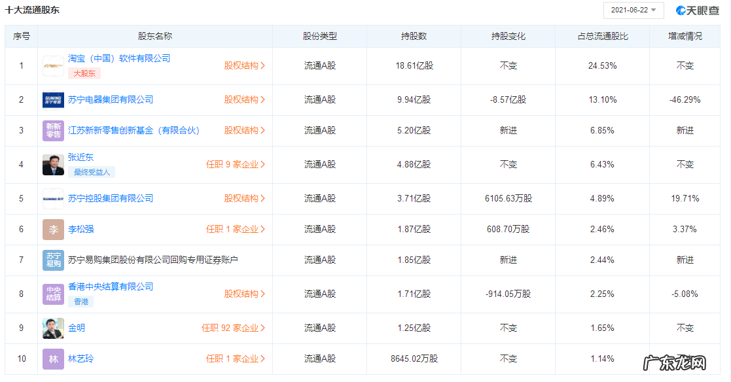This screenshot has width=731, height=382.
Task: Open 江苏新新零售创新基金（有限合伙） link
Action: click(134, 130)
